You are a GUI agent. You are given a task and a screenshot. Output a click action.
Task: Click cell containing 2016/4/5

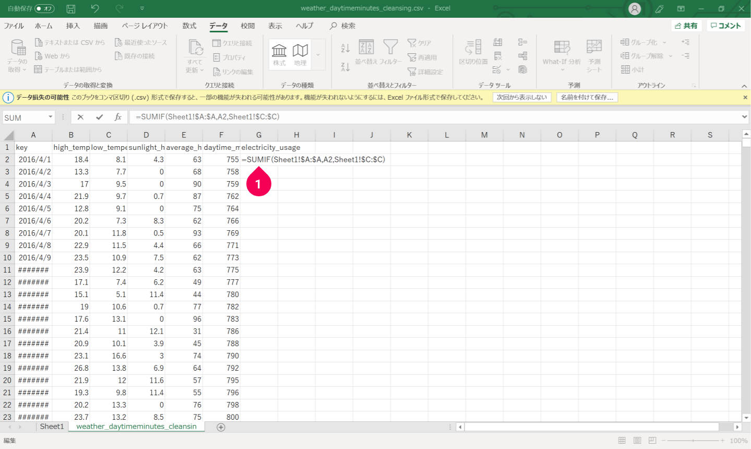pos(33,208)
